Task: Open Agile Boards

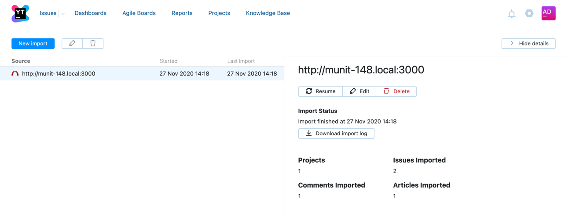Action: pyautogui.click(x=139, y=13)
